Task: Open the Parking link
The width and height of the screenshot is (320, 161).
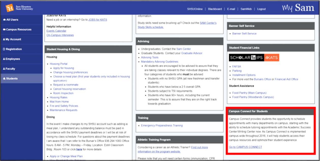Action: coord(237,71)
